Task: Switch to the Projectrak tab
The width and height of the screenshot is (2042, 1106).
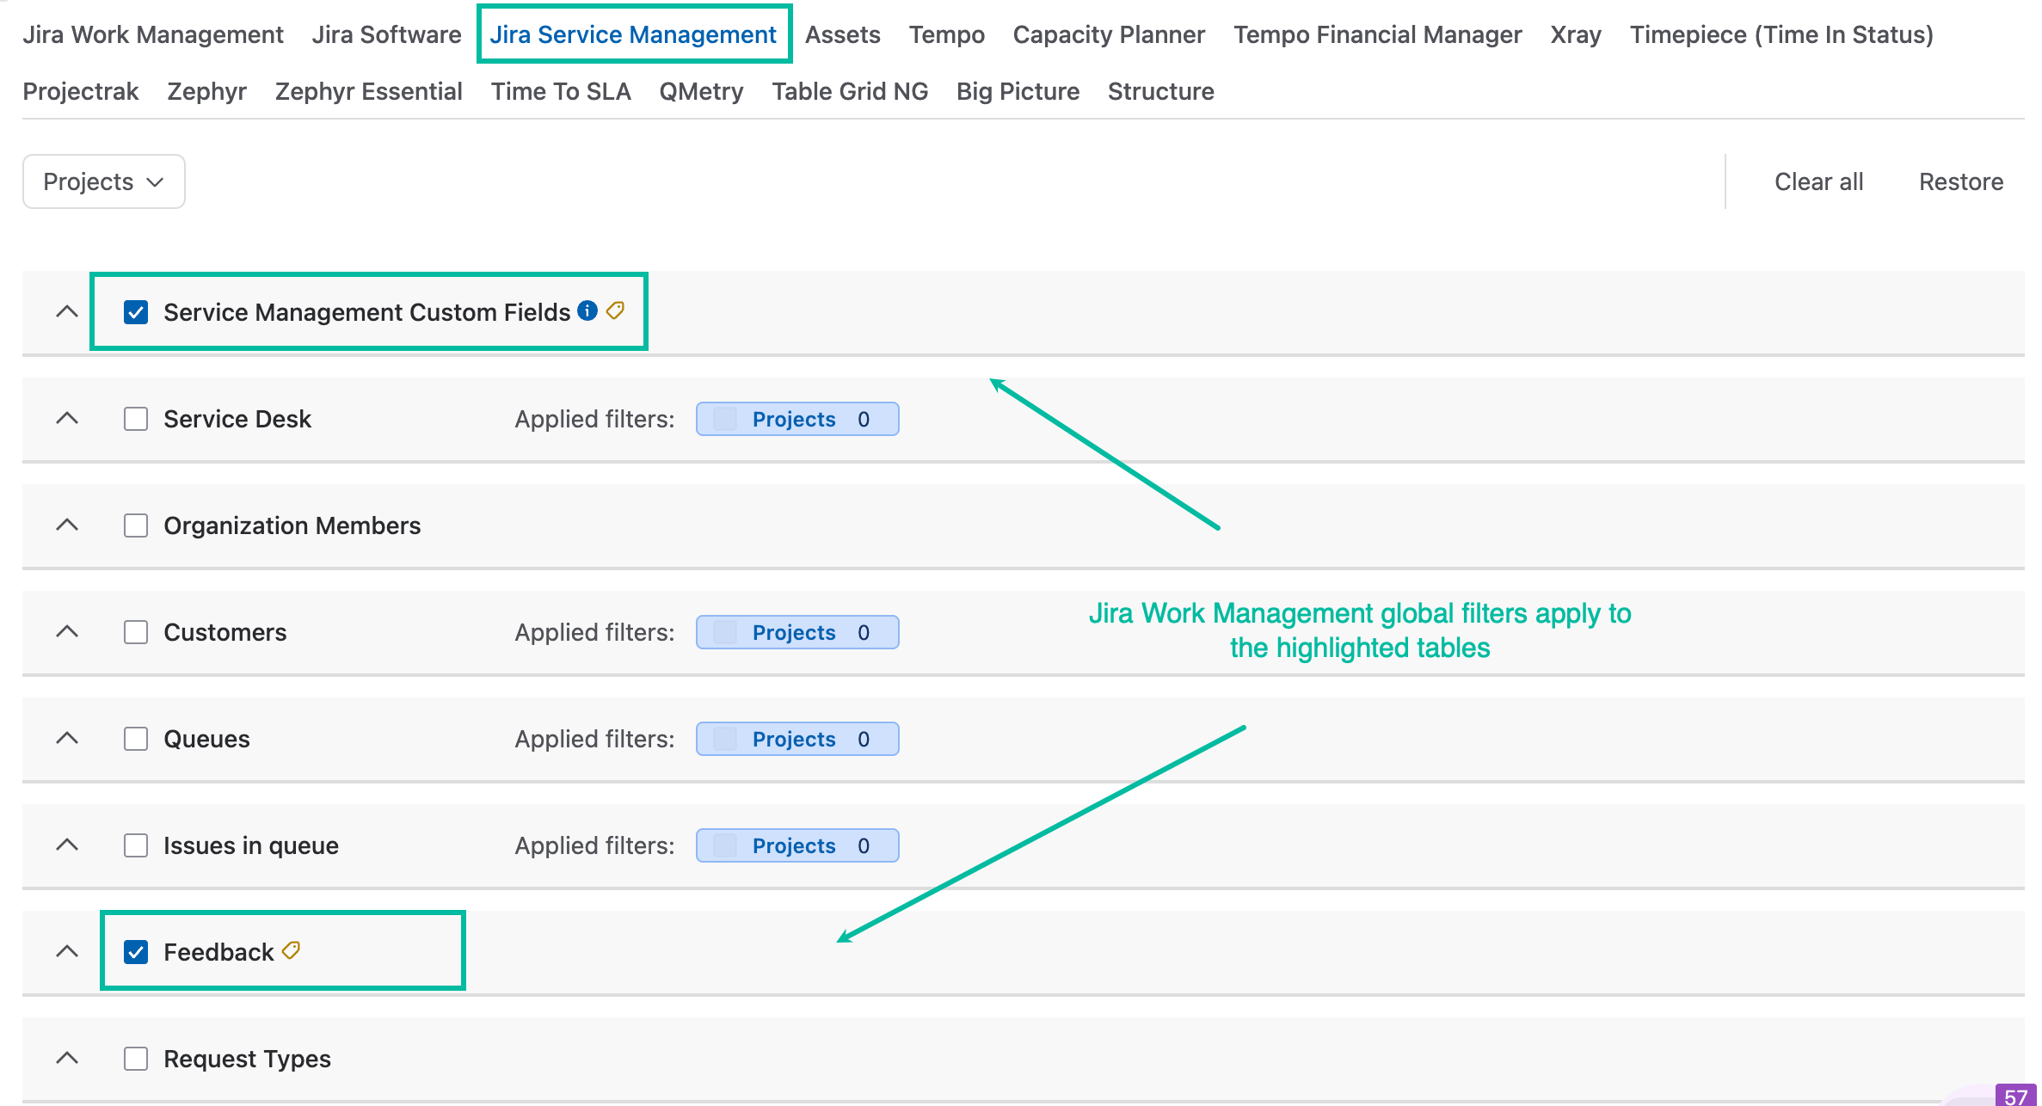Action: pyautogui.click(x=81, y=91)
